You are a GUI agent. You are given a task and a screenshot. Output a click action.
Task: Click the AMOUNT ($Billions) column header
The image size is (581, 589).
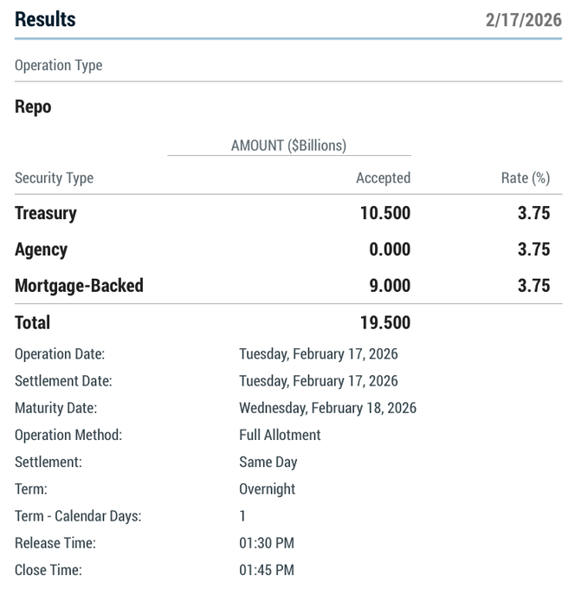click(288, 146)
